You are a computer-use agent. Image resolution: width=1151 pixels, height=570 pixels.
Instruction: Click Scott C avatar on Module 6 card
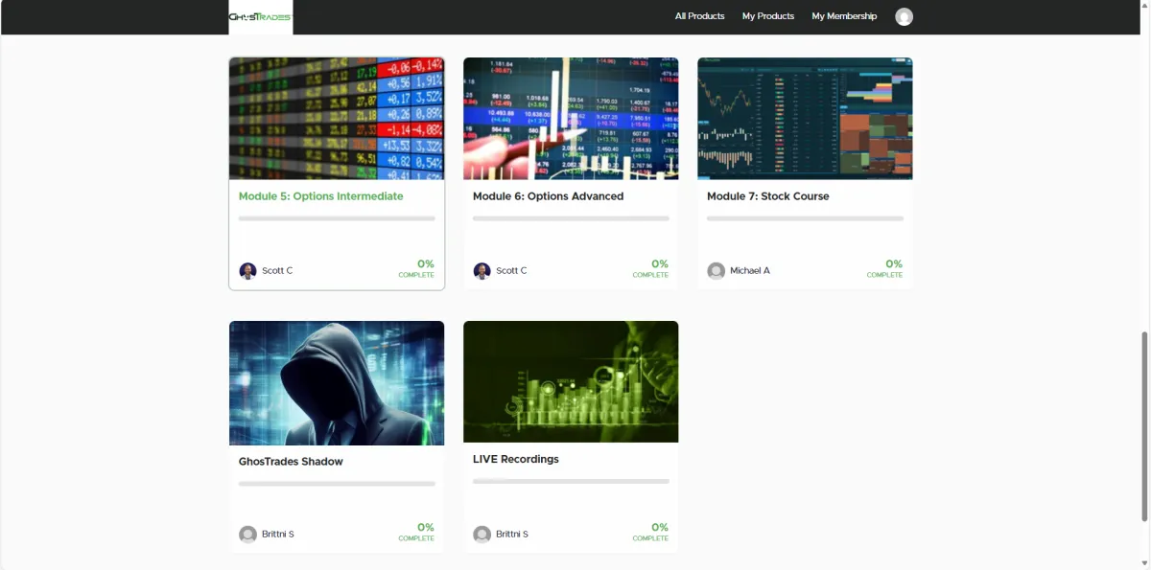click(x=482, y=271)
